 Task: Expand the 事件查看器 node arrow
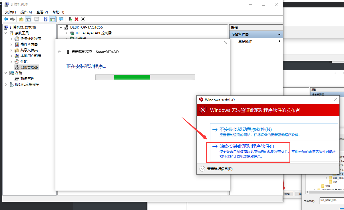pos(11,45)
